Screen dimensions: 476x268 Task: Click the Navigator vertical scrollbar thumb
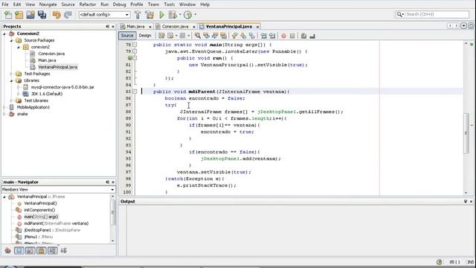pyautogui.click(x=112, y=213)
